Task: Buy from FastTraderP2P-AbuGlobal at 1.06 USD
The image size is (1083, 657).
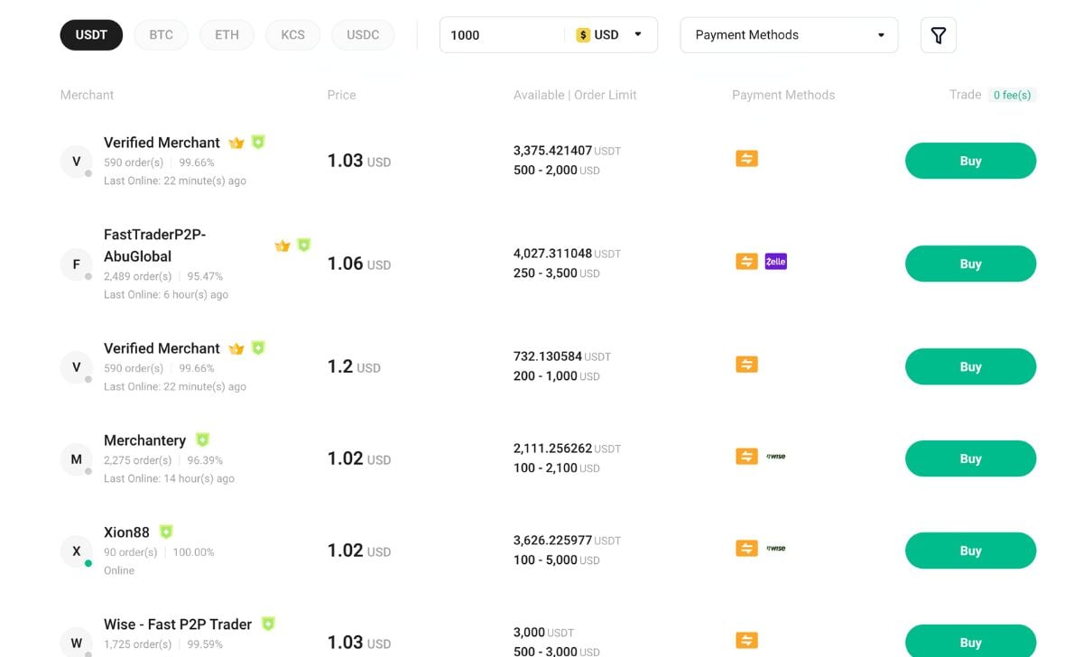Action: coord(970,264)
